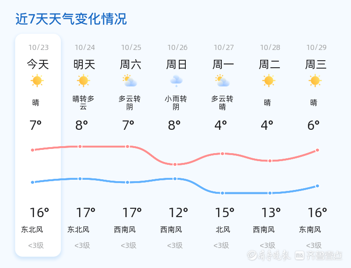Click the red line point for 周日
351x268 pixels.
175,164
